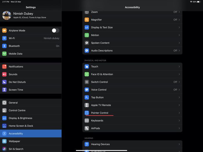Screen dimensions: 203x152
Task: Open the Display & Text Size chevron
Action: click(x=179, y=28)
